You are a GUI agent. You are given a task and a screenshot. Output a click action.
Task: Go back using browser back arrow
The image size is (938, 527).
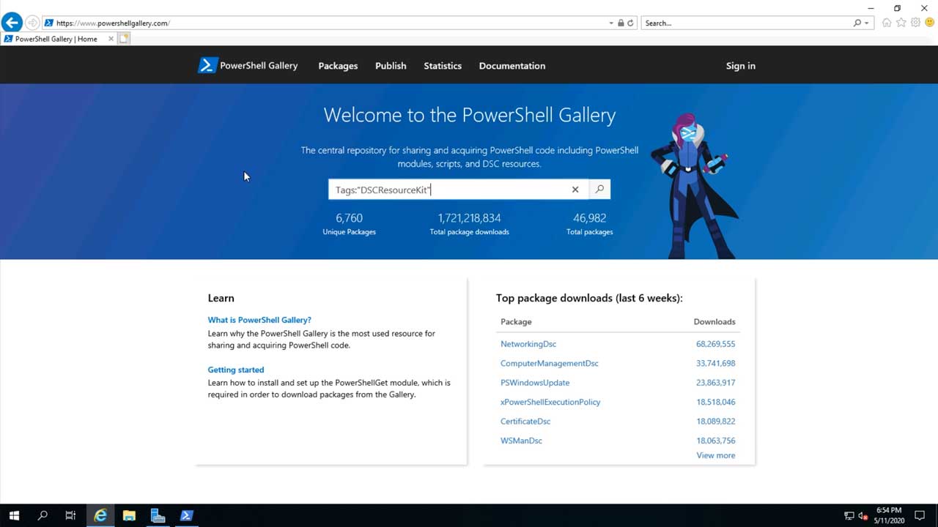pos(12,23)
